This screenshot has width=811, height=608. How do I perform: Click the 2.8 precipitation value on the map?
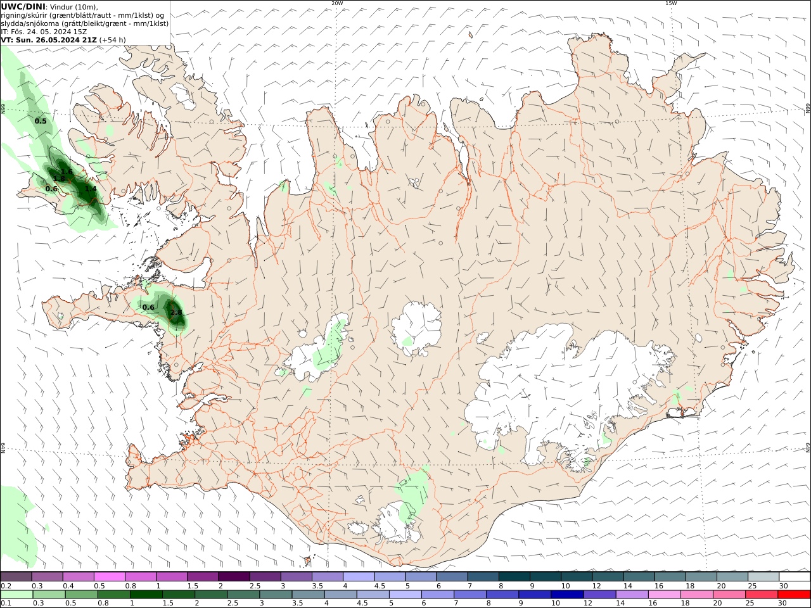pyautogui.click(x=177, y=312)
